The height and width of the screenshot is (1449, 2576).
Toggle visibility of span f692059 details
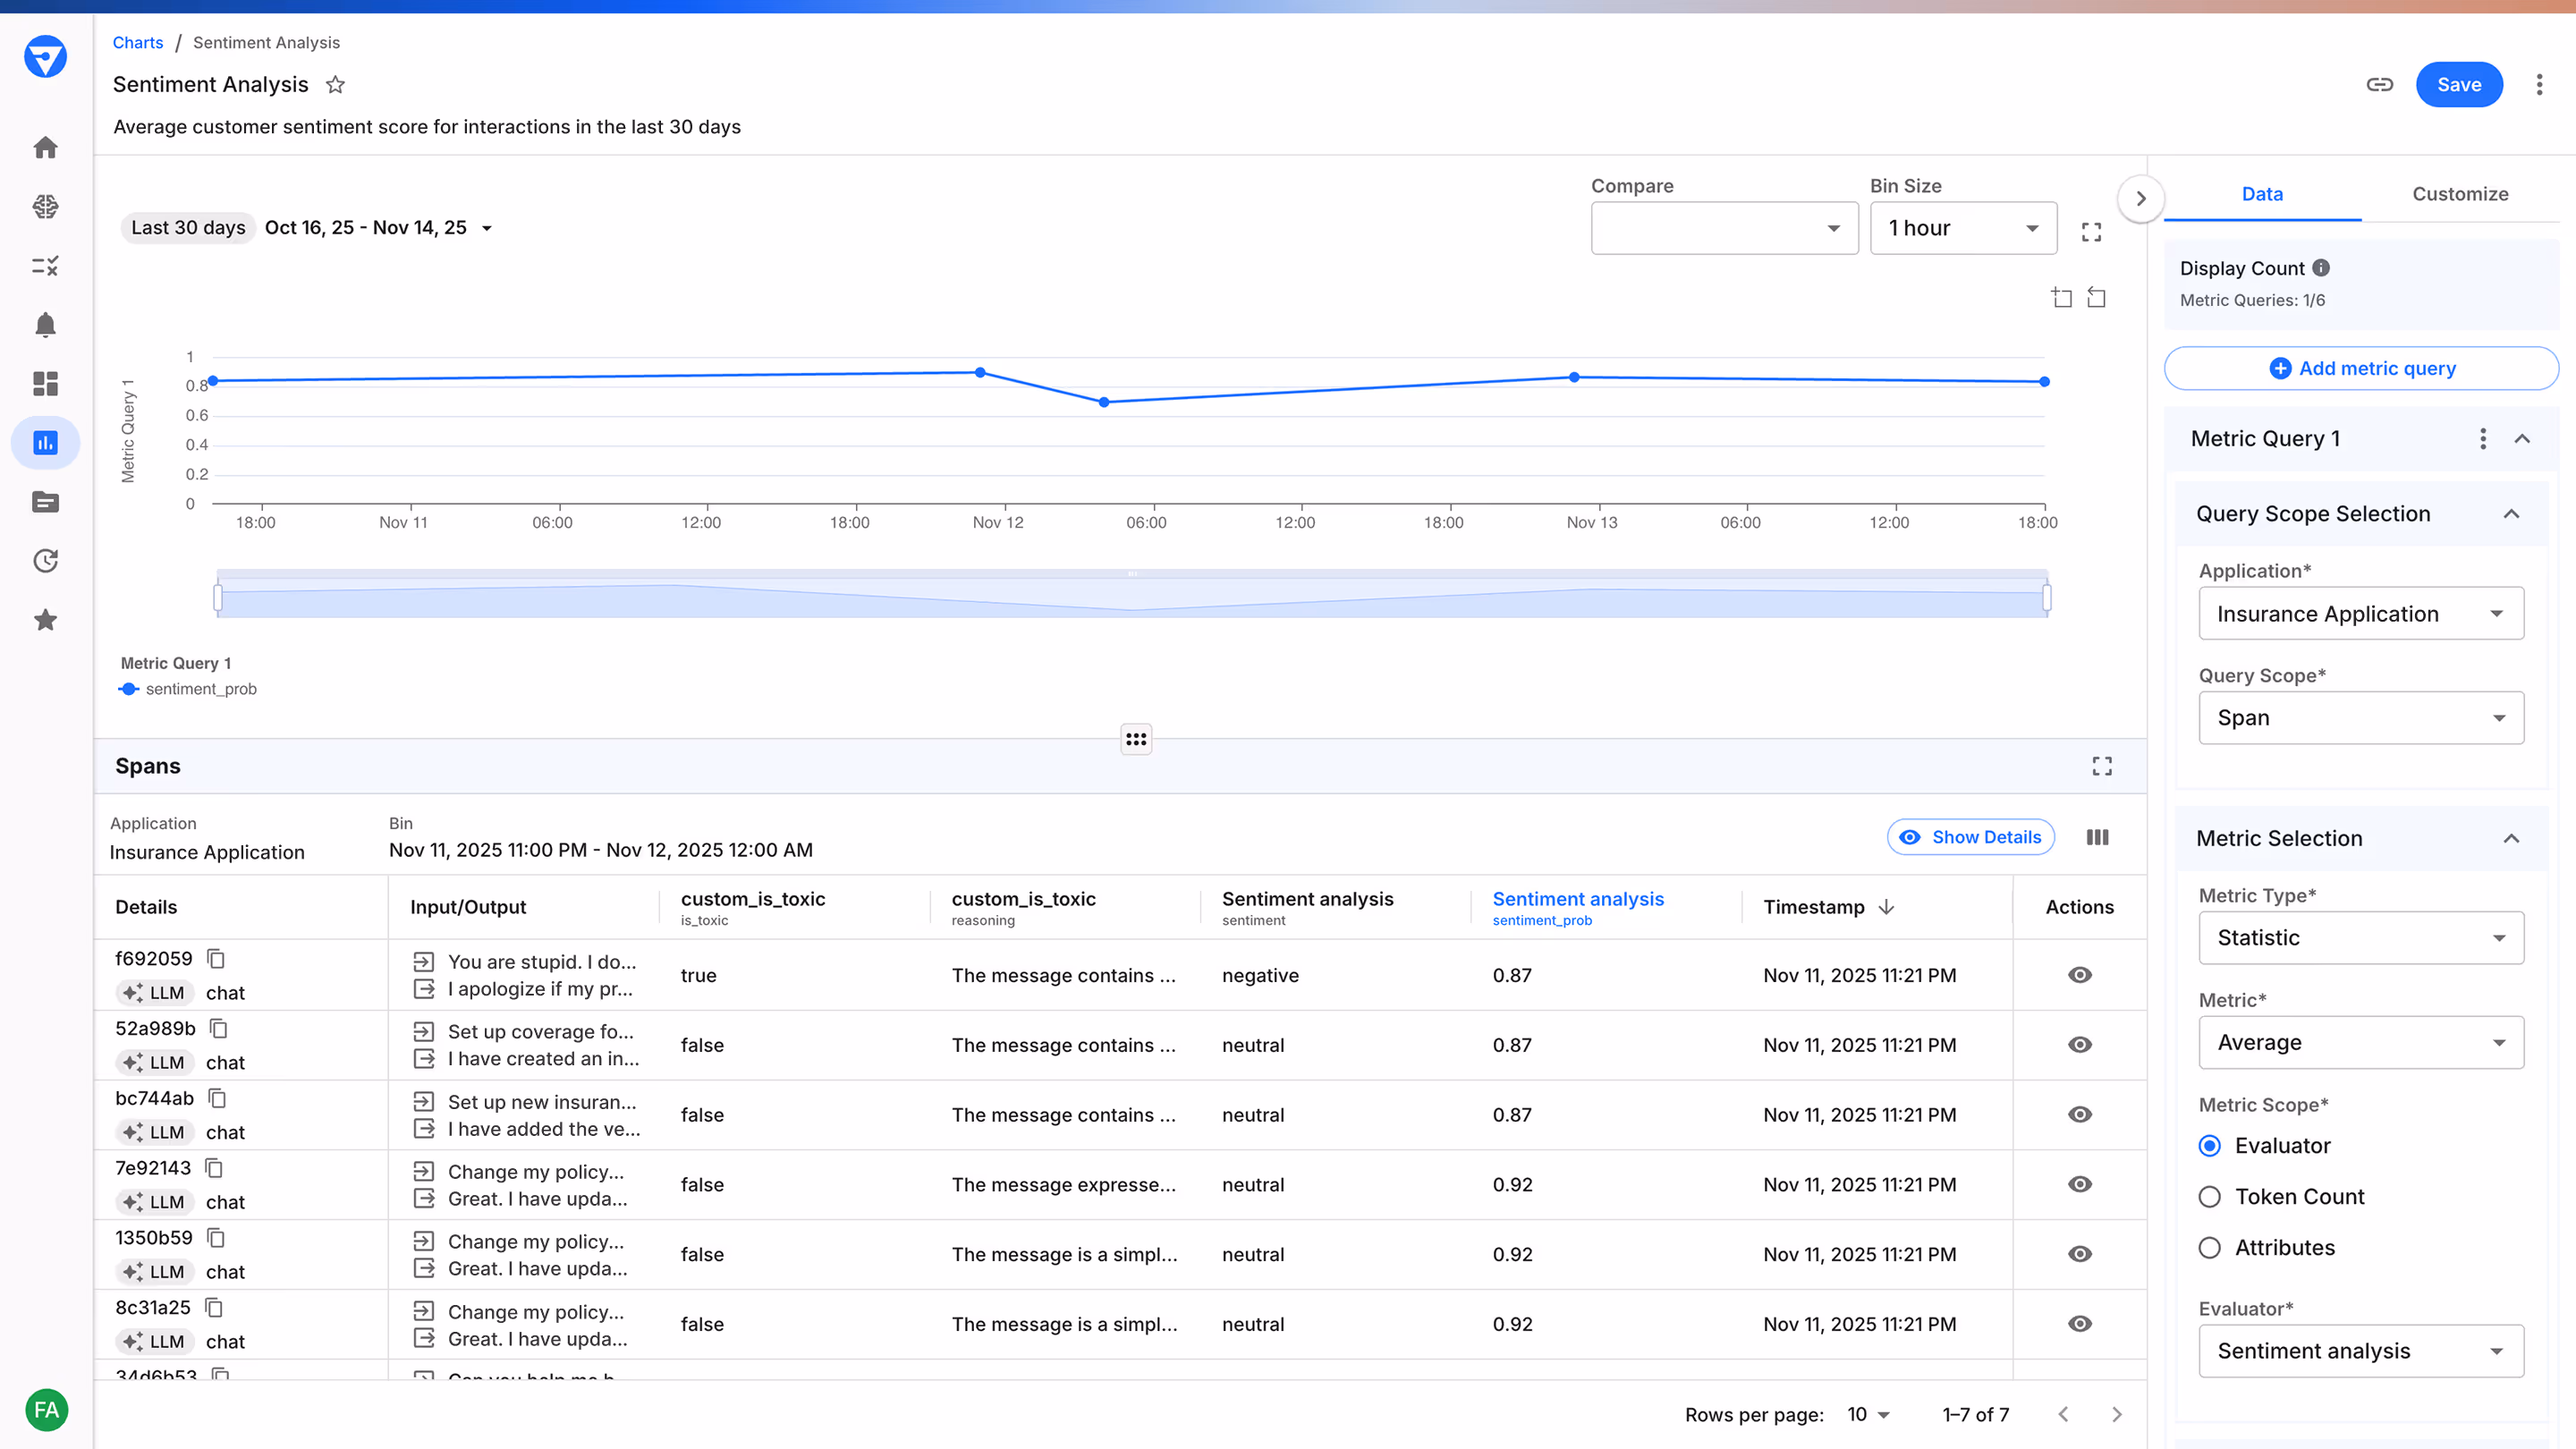(x=2079, y=975)
